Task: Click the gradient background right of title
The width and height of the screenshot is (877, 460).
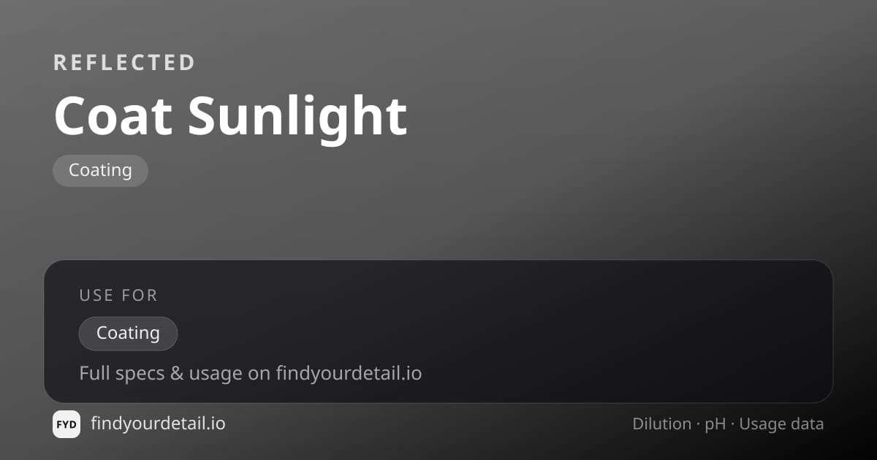Action: pos(621,117)
